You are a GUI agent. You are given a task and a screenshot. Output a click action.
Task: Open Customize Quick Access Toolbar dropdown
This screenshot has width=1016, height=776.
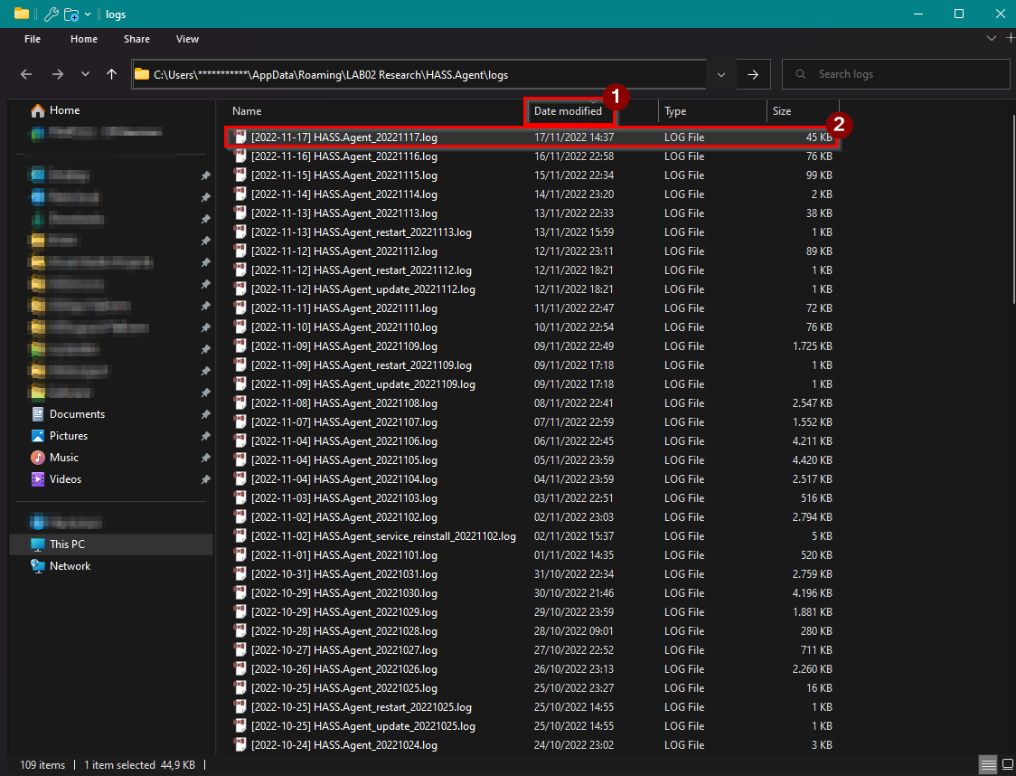(88, 14)
